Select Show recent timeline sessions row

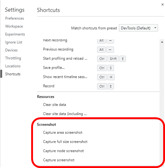98,77
